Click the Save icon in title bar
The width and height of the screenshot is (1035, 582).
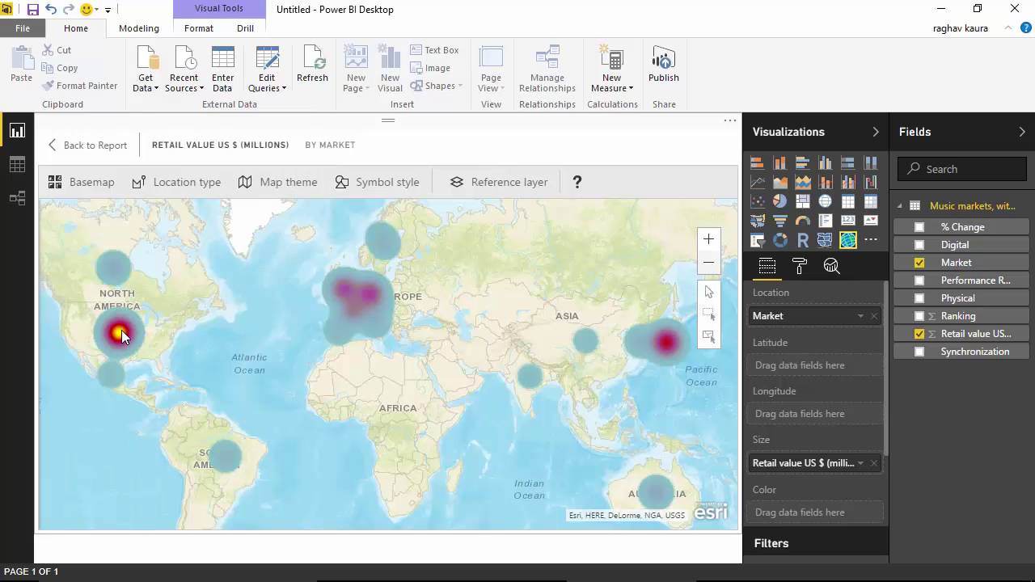33,10
